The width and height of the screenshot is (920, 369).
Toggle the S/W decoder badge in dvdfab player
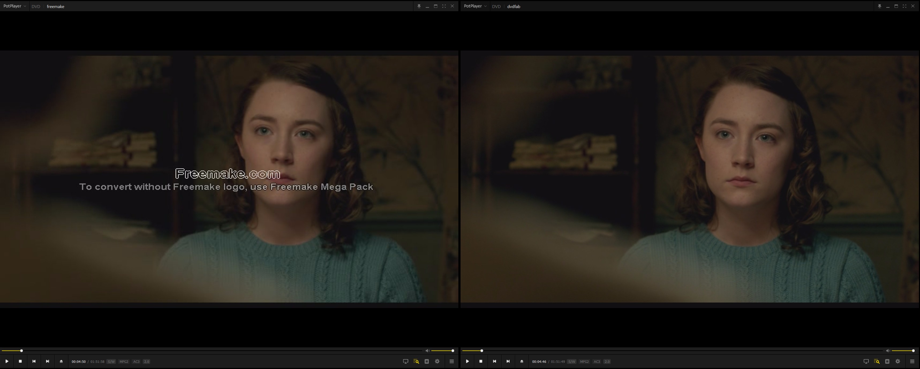[x=571, y=362]
